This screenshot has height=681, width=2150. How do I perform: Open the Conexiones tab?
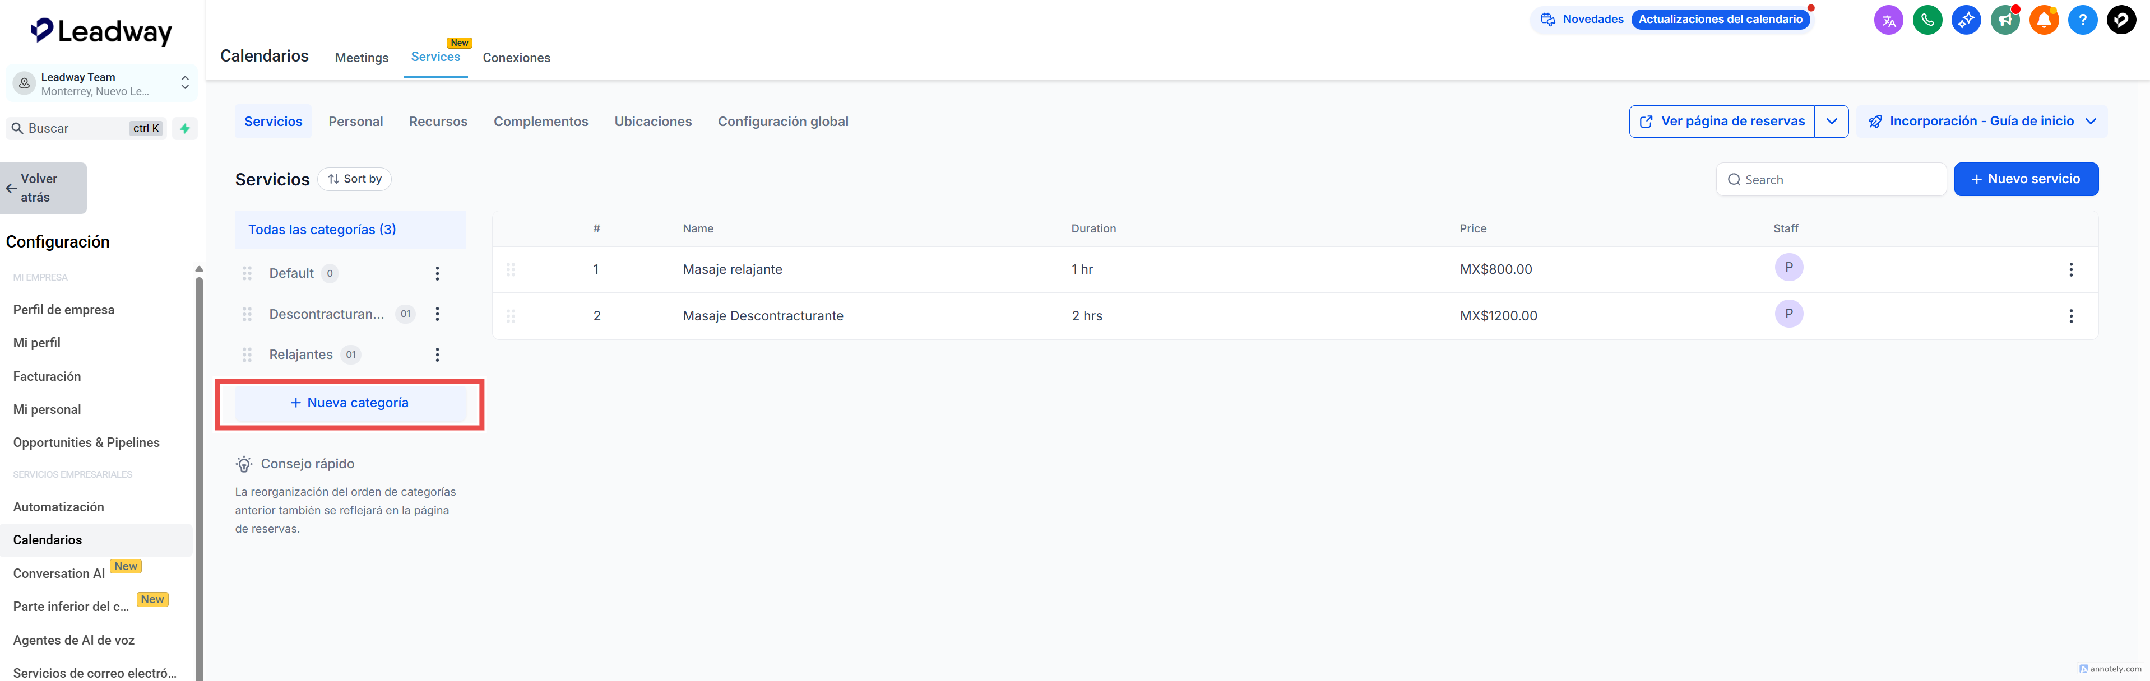coord(516,58)
